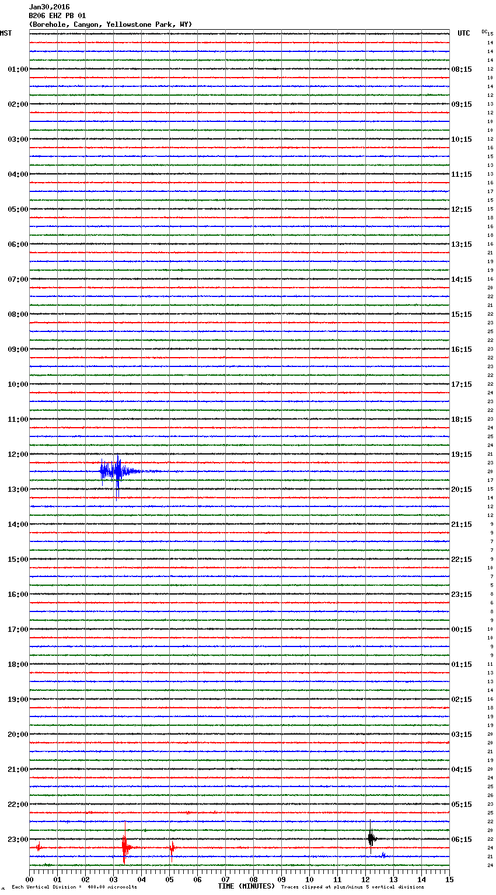The width and height of the screenshot is (496, 895).
Task: Click the 13:15 UTC time label
Action: 462,244
